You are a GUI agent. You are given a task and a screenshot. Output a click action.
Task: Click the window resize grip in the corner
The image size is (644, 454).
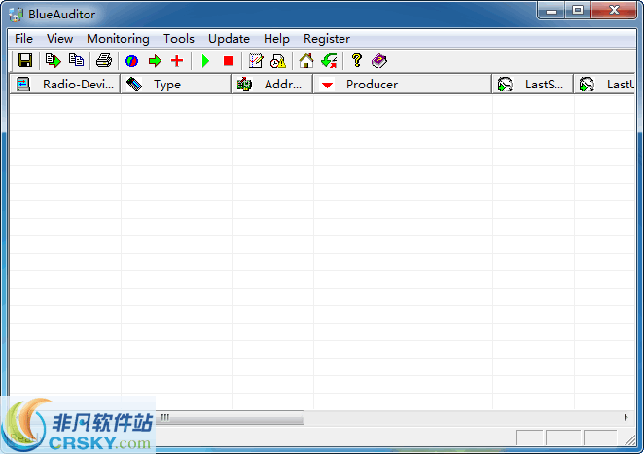coord(629,439)
